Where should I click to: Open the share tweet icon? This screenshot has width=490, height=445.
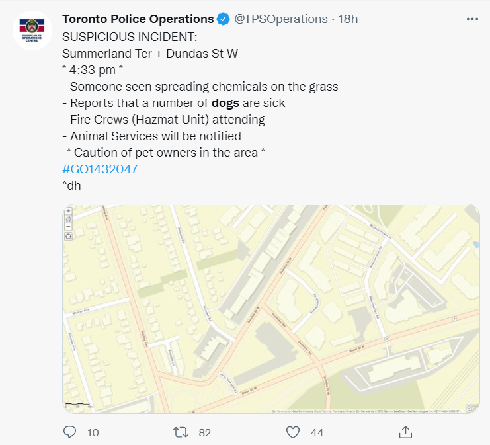[406, 432]
